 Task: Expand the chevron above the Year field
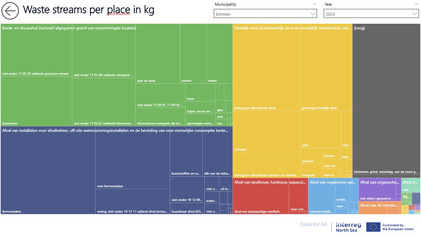pos(416,4)
